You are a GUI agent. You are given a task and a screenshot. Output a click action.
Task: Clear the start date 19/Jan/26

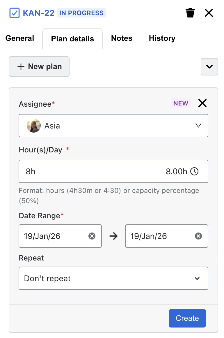(x=92, y=236)
